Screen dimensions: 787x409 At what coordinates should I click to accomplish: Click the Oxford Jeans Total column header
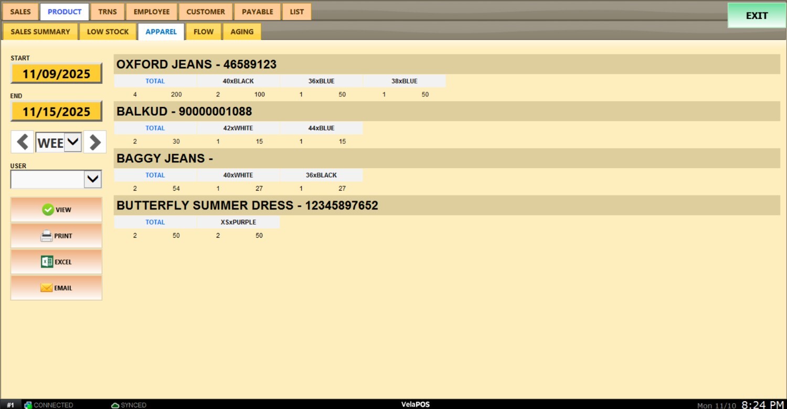155,81
